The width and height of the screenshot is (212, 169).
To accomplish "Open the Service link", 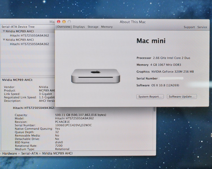I will coord(202,27).
